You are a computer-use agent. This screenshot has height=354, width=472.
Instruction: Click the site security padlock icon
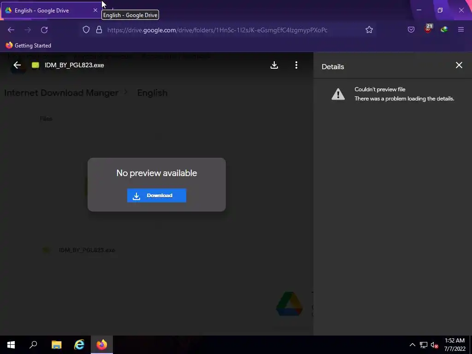[99, 30]
